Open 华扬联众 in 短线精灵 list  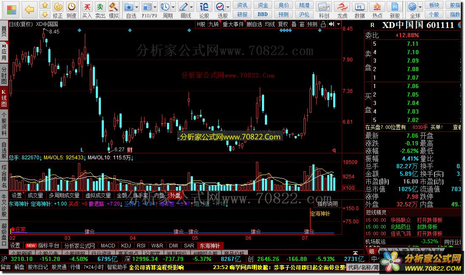(401, 220)
